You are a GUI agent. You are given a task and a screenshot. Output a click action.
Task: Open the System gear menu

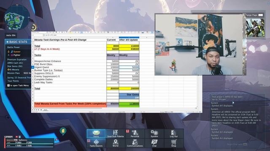coord(154,133)
